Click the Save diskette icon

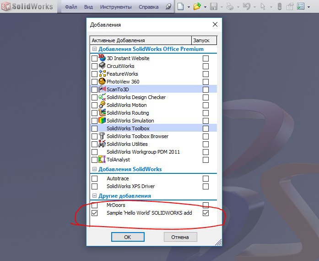(214, 6)
